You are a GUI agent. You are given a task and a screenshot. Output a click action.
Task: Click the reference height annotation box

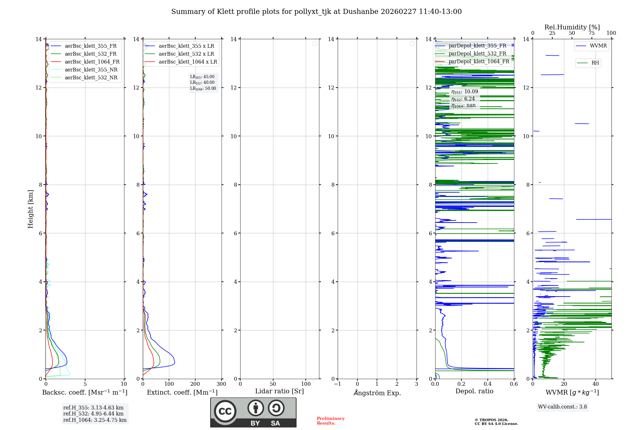[x=95, y=414]
